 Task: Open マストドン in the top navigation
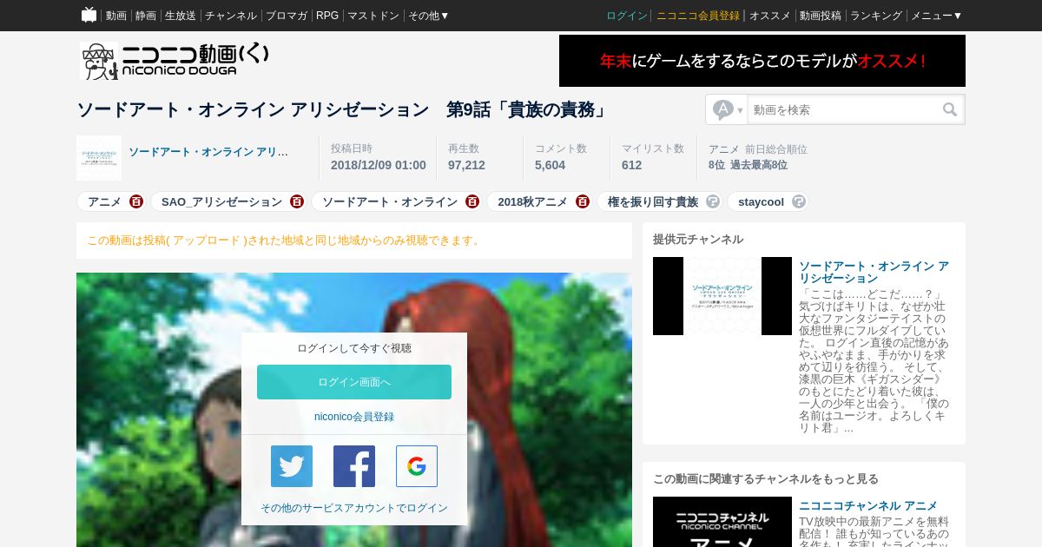coord(373,16)
